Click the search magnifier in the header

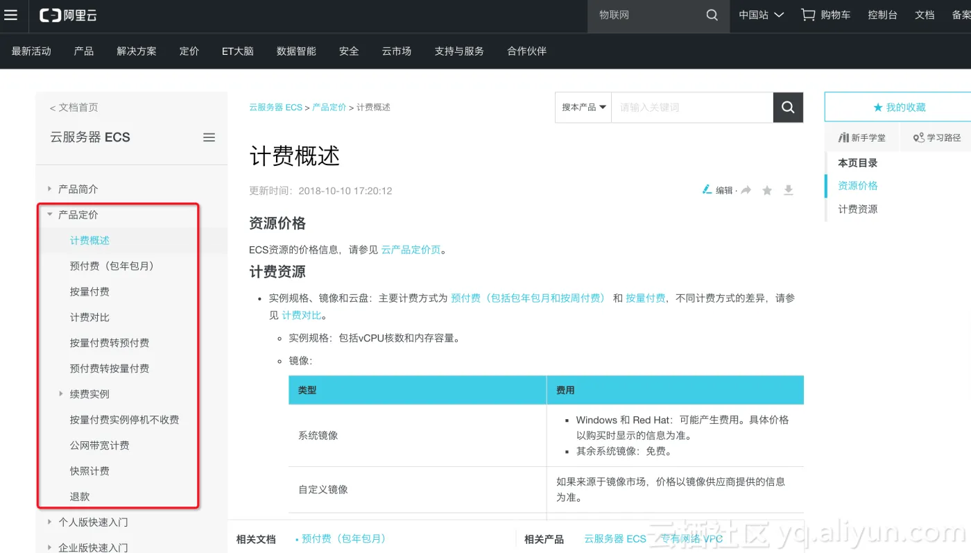coord(712,15)
